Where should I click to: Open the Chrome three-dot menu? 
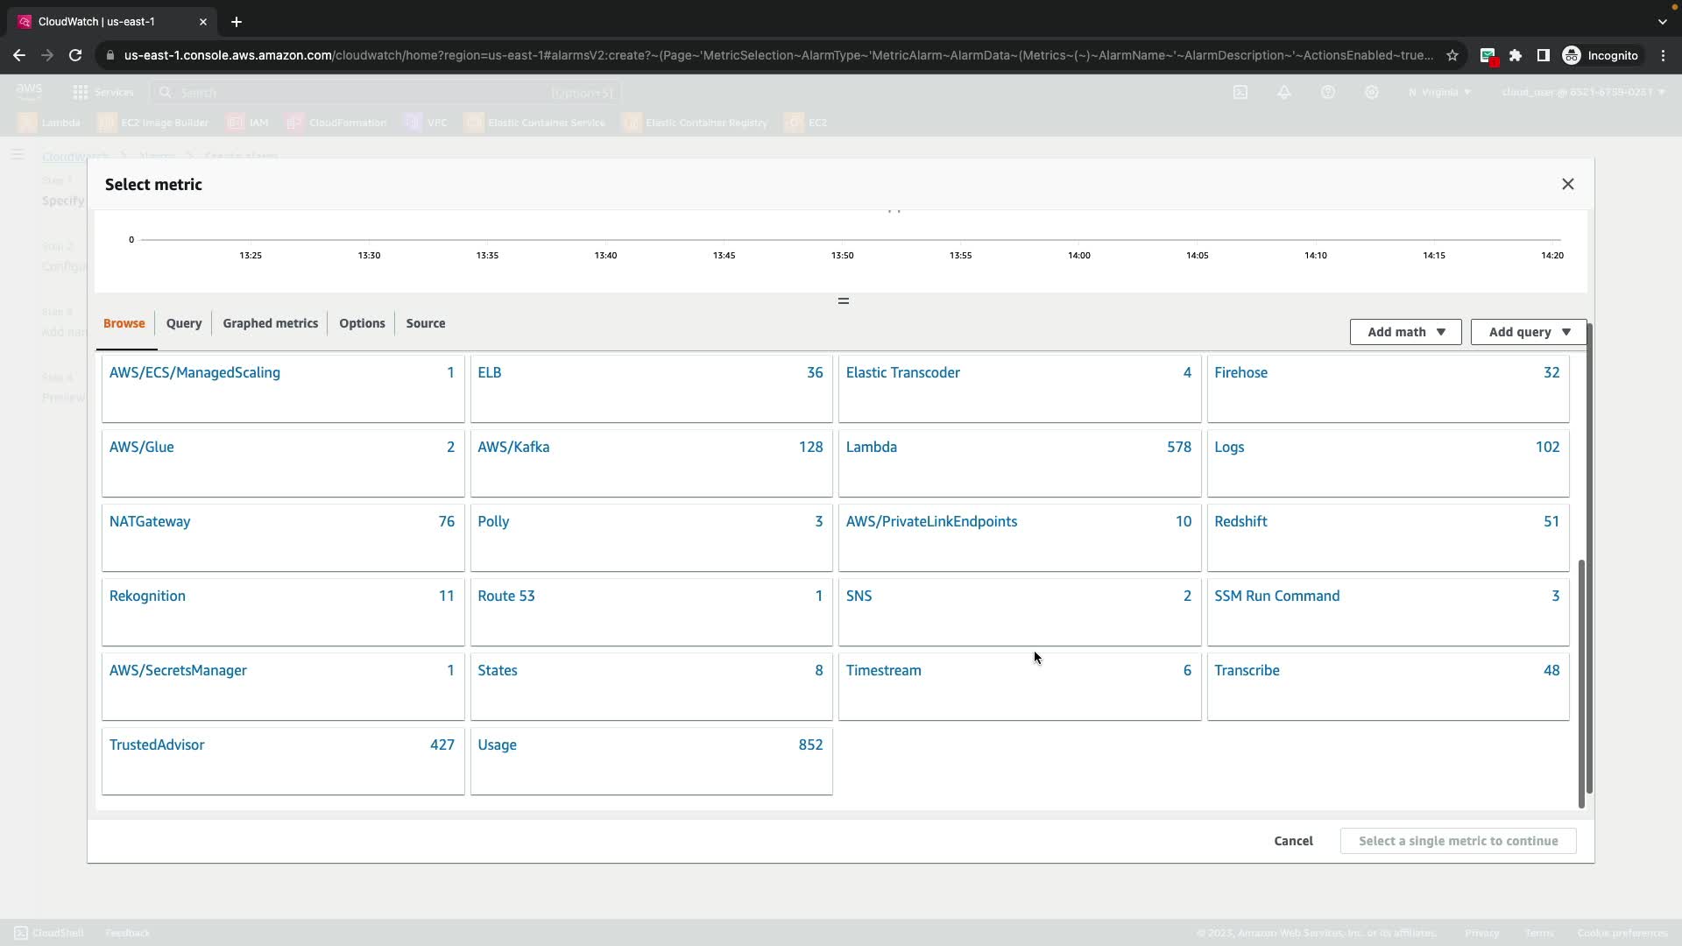coord(1663,55)
